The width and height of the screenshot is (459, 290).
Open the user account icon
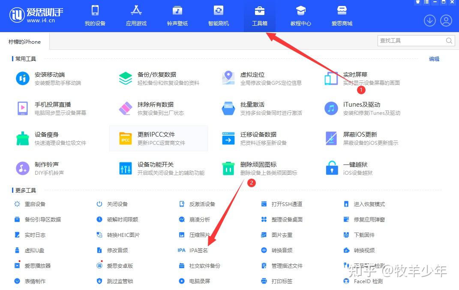pos(446,21)
